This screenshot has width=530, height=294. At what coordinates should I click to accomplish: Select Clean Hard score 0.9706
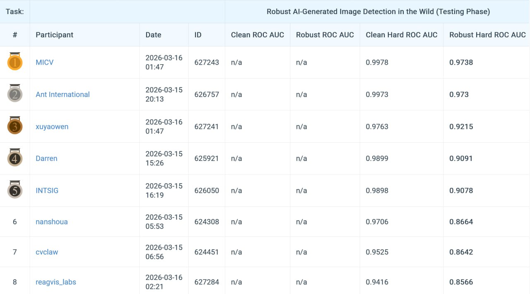click(x=377, y=221)
